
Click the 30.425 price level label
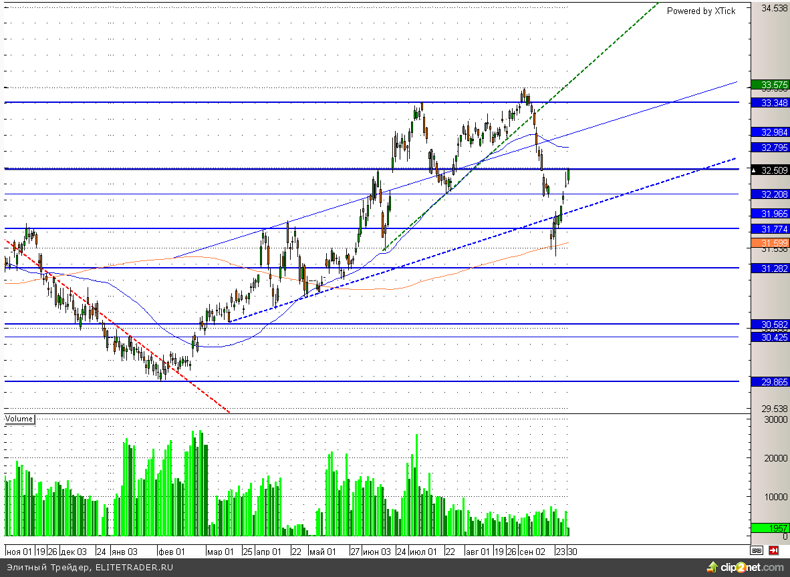click(x=771, y=338)
